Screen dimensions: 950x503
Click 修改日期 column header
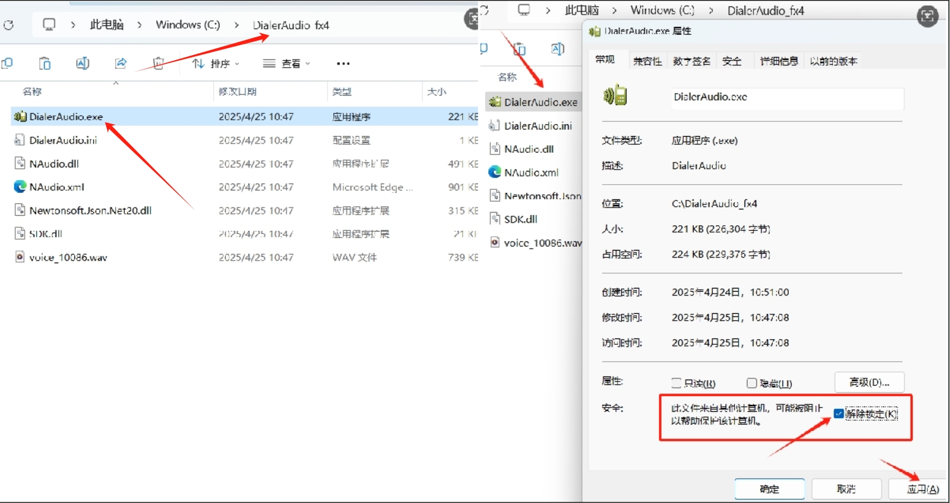238,92
